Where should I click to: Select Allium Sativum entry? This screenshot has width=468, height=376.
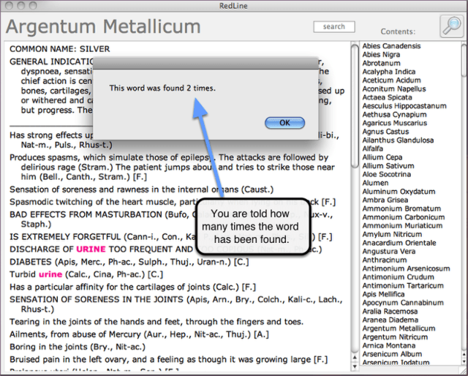pyautogui.click(x=388, y=166)
